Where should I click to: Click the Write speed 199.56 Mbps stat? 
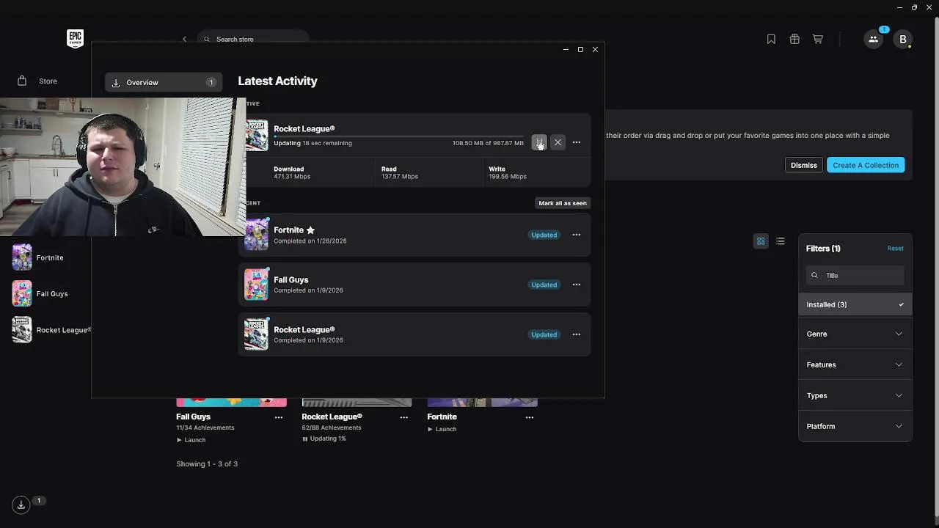coord(508,172)
